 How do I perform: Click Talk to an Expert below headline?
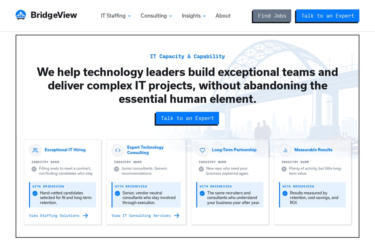pyautogui.click(x=187, y=118)
